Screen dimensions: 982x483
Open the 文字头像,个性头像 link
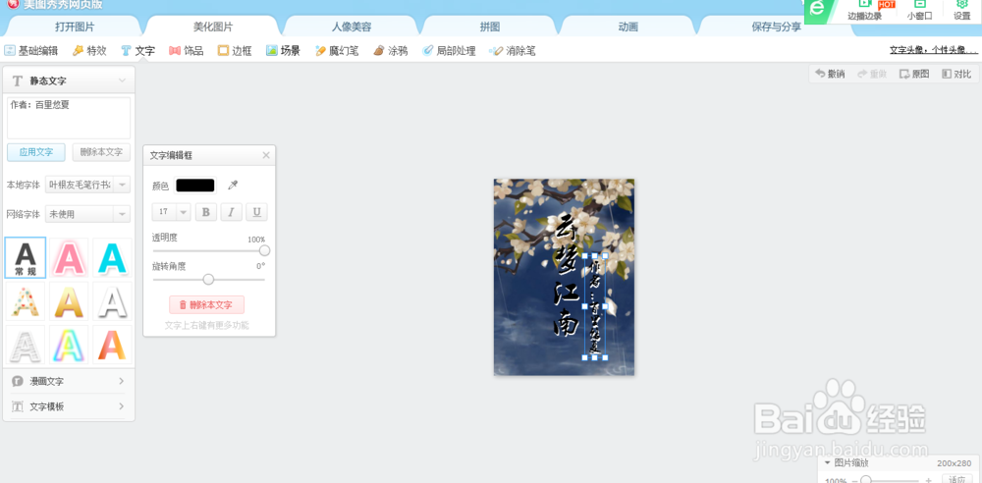click(x=933, y=51)
